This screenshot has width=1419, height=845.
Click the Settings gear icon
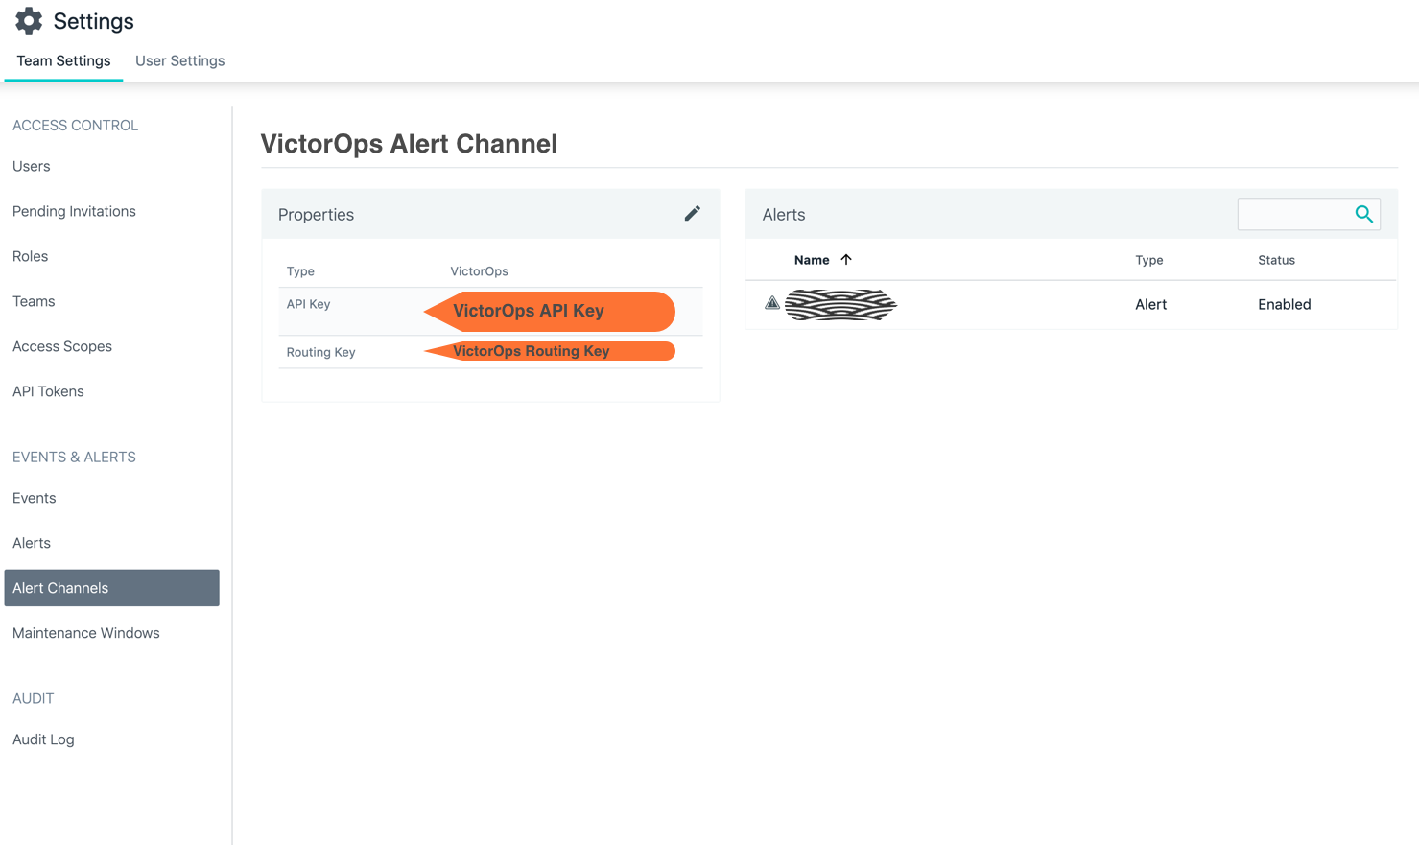tap(29, 21)
